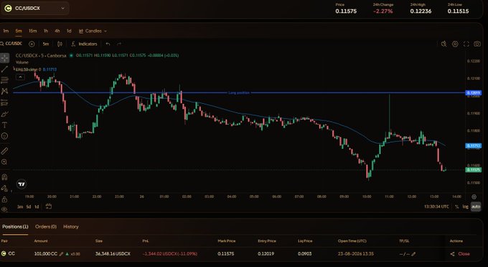Viewport: 488px width, 267px height.
Task: Open the Orders (0) tab
Action: 46,227
